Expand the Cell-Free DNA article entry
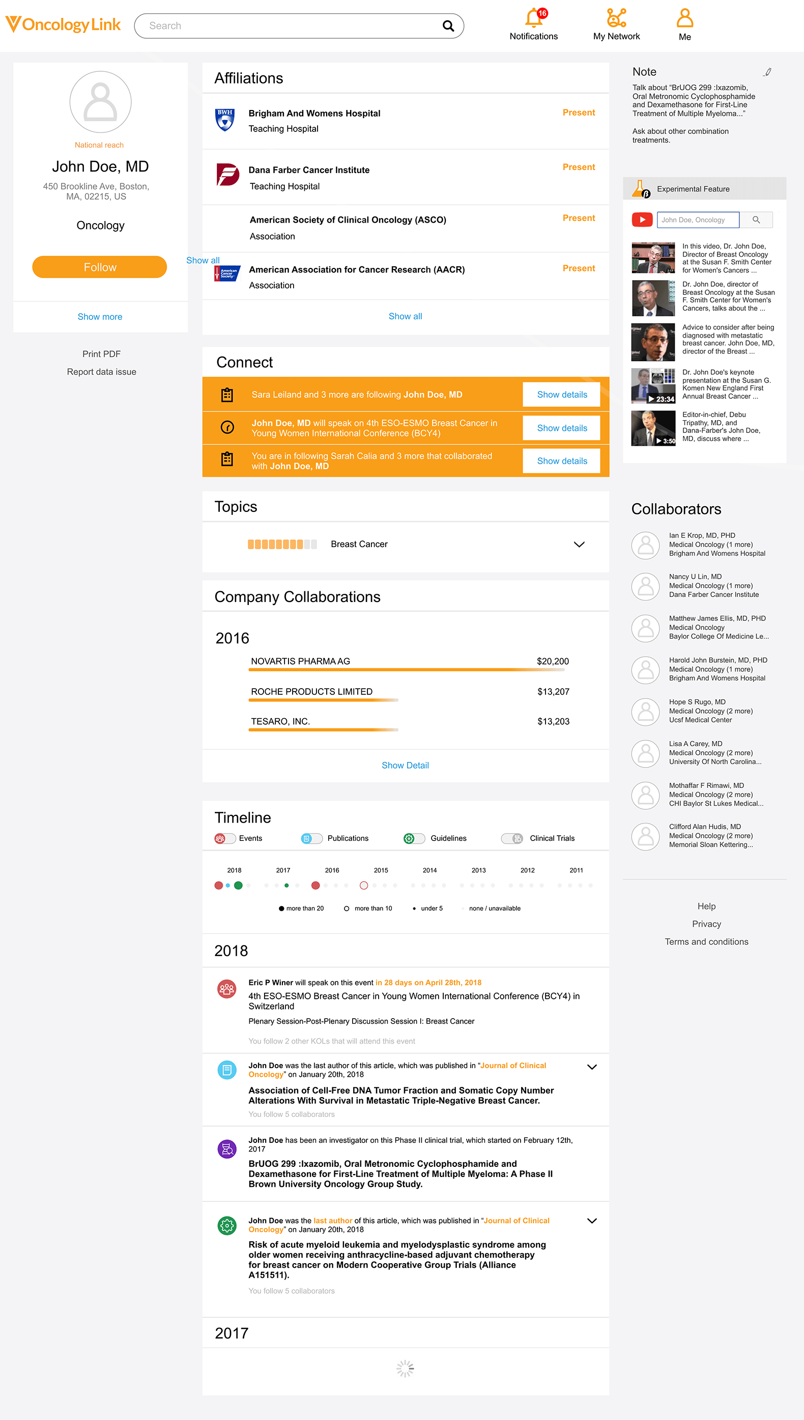Viewport: 804px width, 1420px height. tap(591, 1067)
